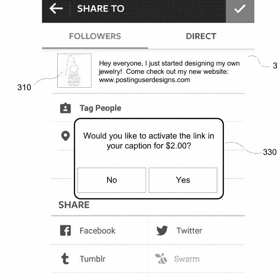Switch to the Followers tab
The image size is (277, 276).
(95, 36)
